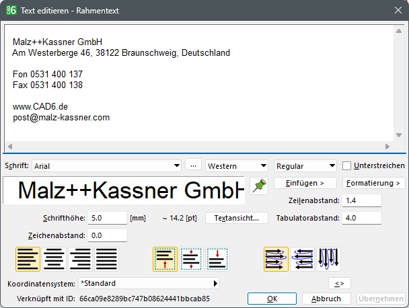Image resolution: width=409 pixels, height=308 pixels.
Task: Click the horizontal scroll-right arrow
Action: coord(387,147)
